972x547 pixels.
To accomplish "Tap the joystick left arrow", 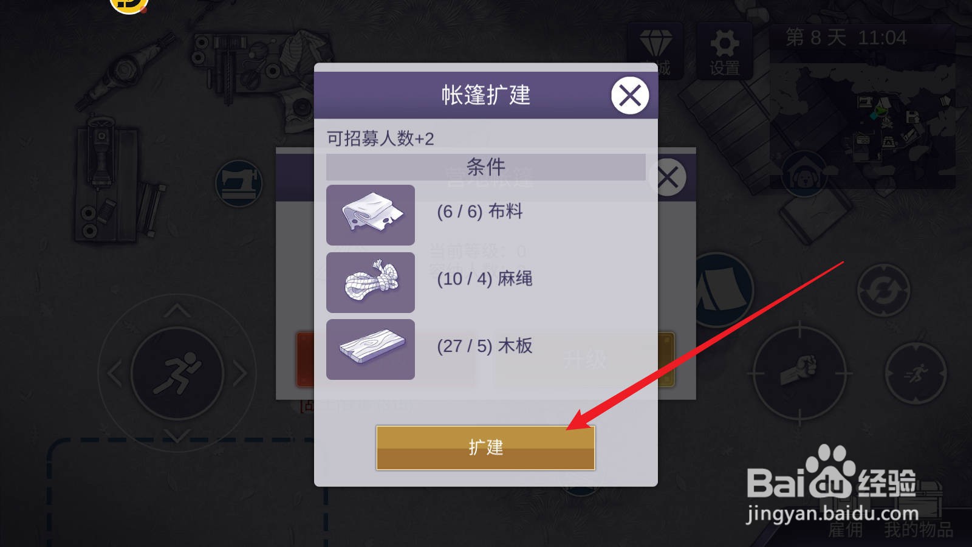I will [114, 374].
